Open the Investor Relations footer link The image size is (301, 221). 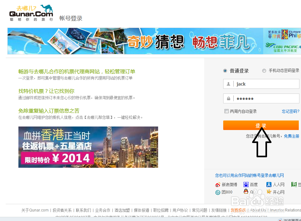pos(285,210)
